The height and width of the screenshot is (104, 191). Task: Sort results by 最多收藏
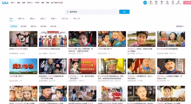(53, 26)
